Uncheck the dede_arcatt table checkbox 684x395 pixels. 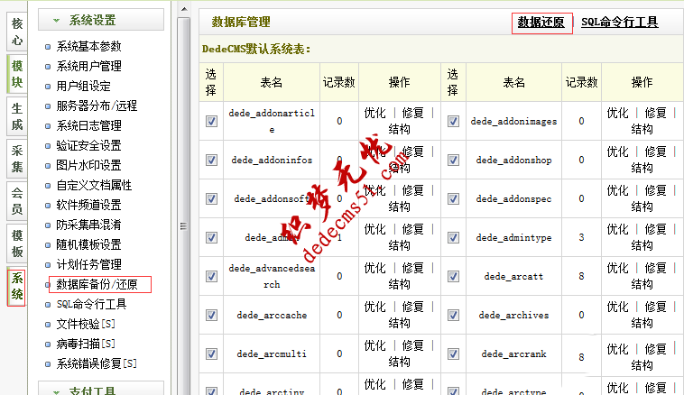453,277
